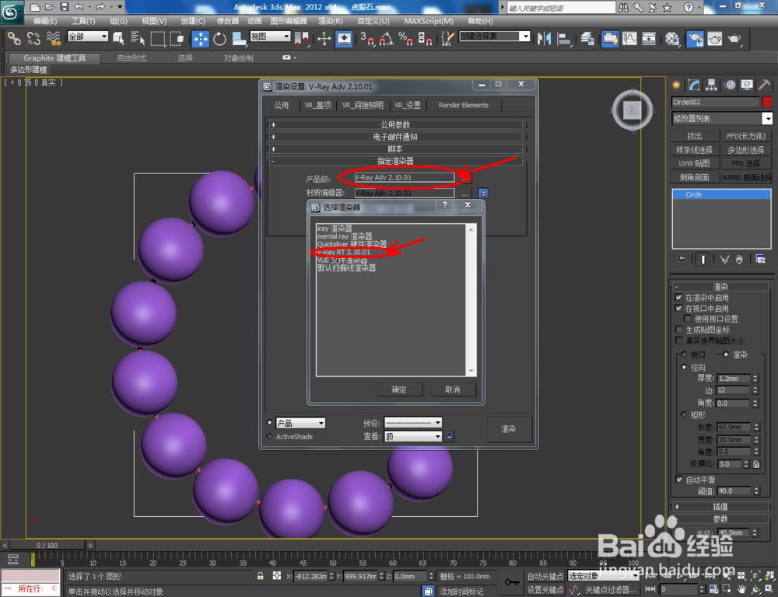Open the '修改器列表' dropdown

pos(722,118)
